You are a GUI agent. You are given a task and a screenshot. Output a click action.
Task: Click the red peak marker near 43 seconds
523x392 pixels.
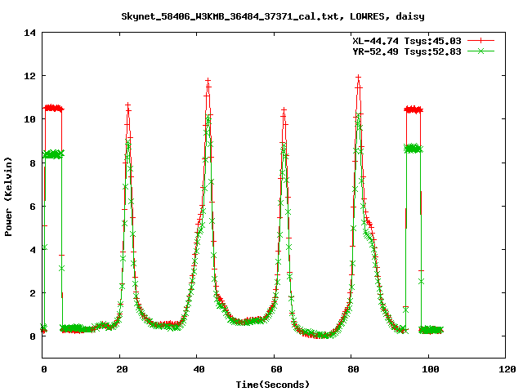click(208, 81)
